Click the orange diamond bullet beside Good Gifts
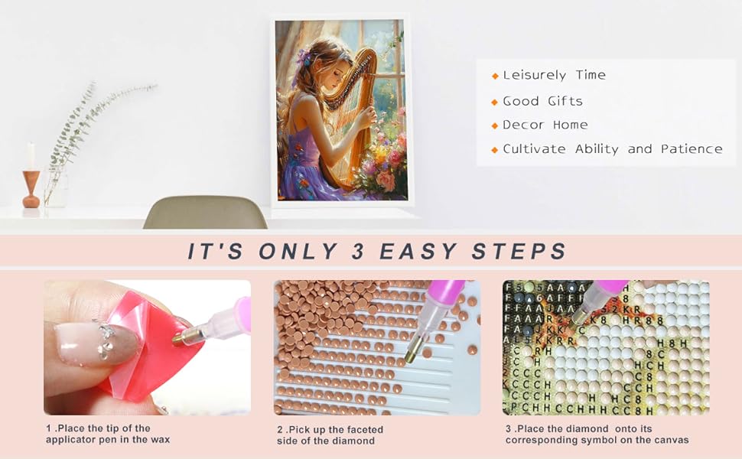This screenshot has width=742, height=459. (x=495, y=102)
